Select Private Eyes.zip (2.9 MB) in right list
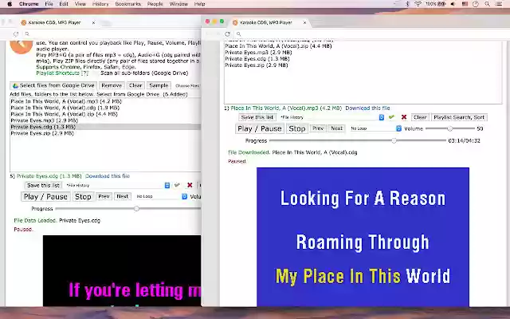Image resolution: width=510 pixels, height=319 pixels. click(x=257, y=65)
